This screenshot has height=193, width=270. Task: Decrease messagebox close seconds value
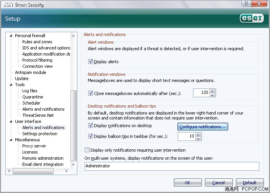(213, 95)
